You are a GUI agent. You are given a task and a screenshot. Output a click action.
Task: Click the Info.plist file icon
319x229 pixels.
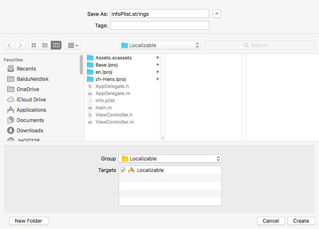90,100
